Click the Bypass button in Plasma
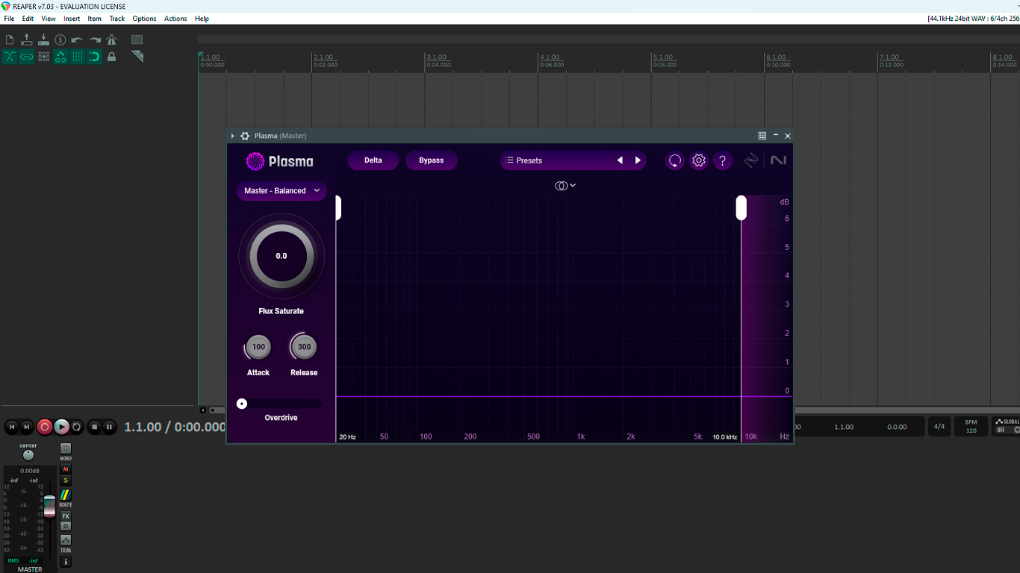The width and height of the screenshot is (1020, 573). [x=432, y=160]
